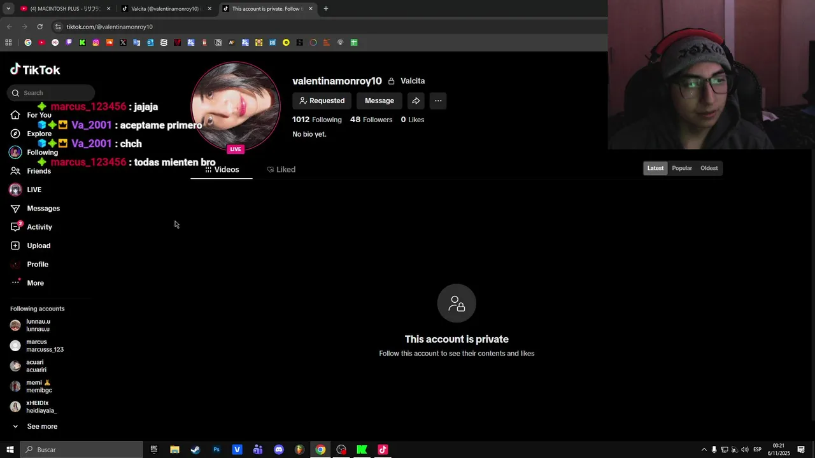Open Photoshop from taskbar
Viewport: 815px width, 458px height.
pos(216,450)
